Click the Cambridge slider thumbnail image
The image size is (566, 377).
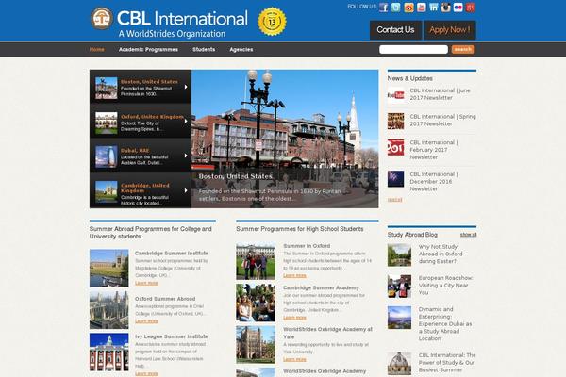click(x=106, y=191)
